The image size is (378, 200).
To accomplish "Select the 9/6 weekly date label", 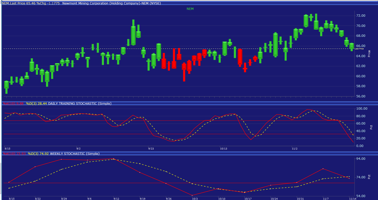I will click(90, 199).
